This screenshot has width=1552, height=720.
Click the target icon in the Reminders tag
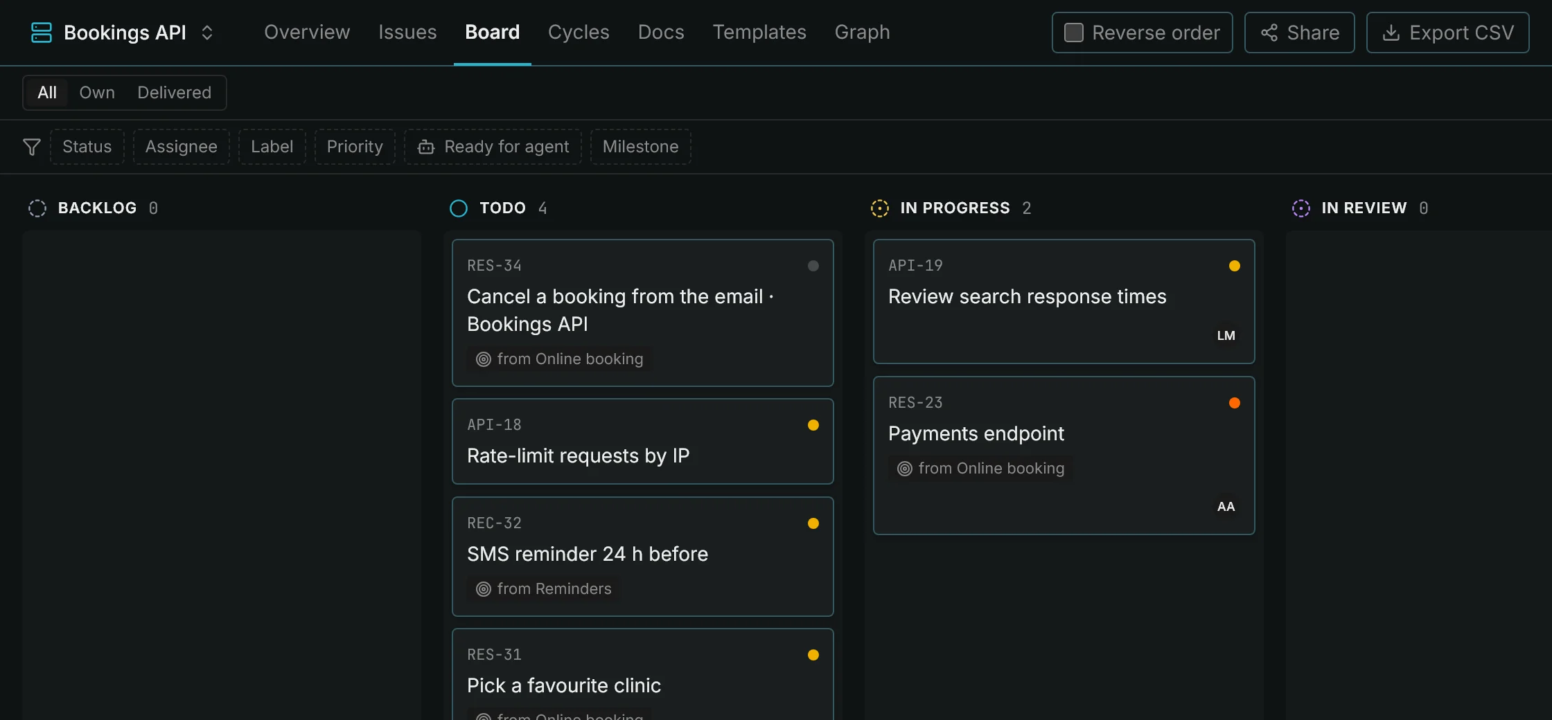[484, 589]
